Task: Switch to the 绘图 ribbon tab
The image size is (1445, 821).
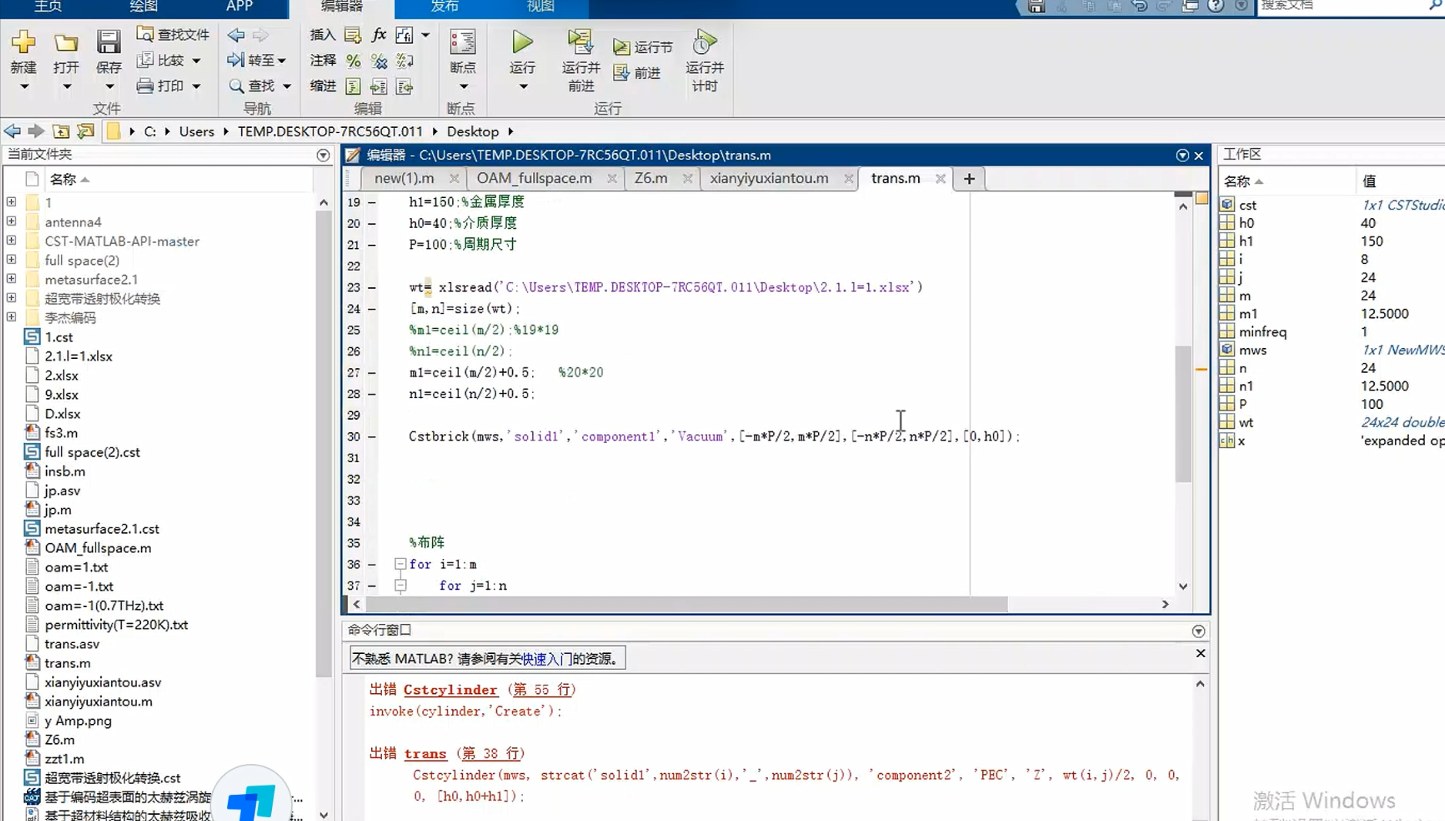Action: tap(143, 7)
